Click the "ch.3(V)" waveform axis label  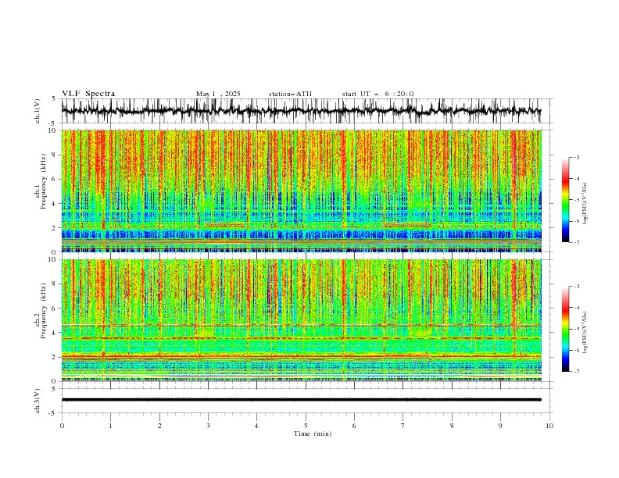tap(38, 401)
